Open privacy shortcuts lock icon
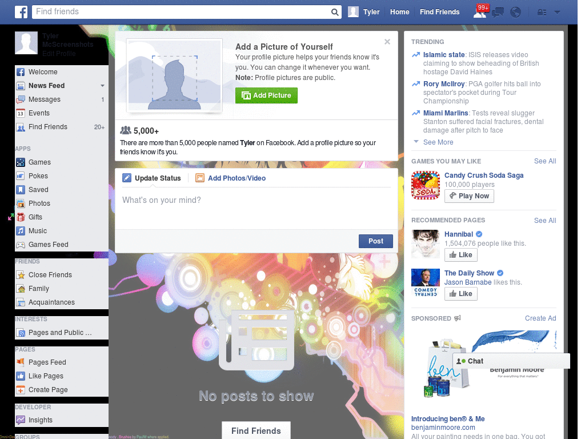The height and width of the screenshot is (439, 585). pos(542,13)
